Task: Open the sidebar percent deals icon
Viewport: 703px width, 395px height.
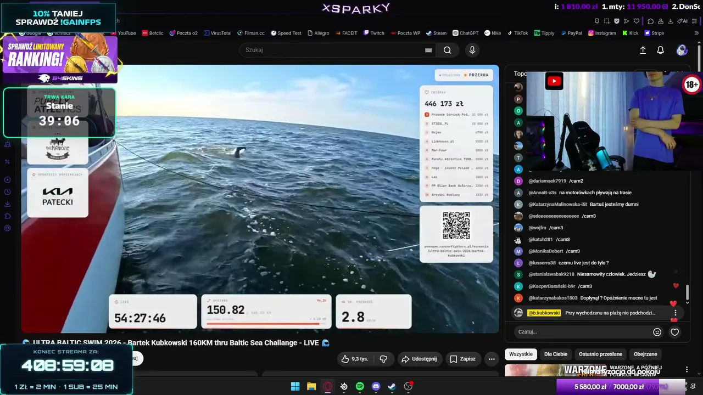Action: tap(8, 162)
